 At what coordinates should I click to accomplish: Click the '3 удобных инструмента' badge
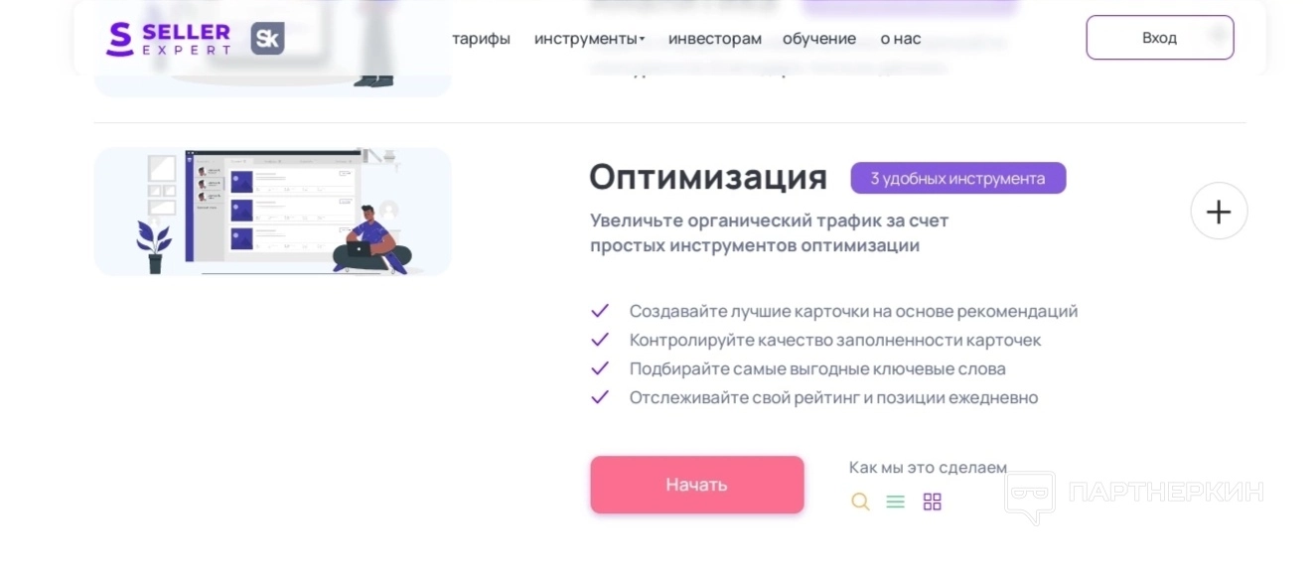pyautogui.click(x=957, y=179)
